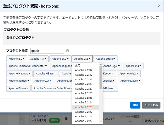Open the Apache Struts dropdown
The image size is (164, 125).
(x=105, y=59)
